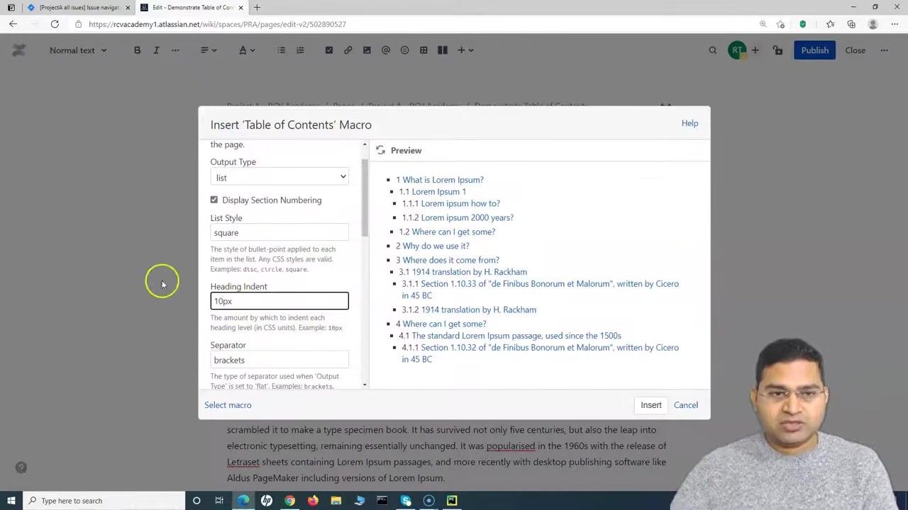Open Chrome from the taskbar
The height and width of the screenshot is (510, 908).
pos(289,501)
